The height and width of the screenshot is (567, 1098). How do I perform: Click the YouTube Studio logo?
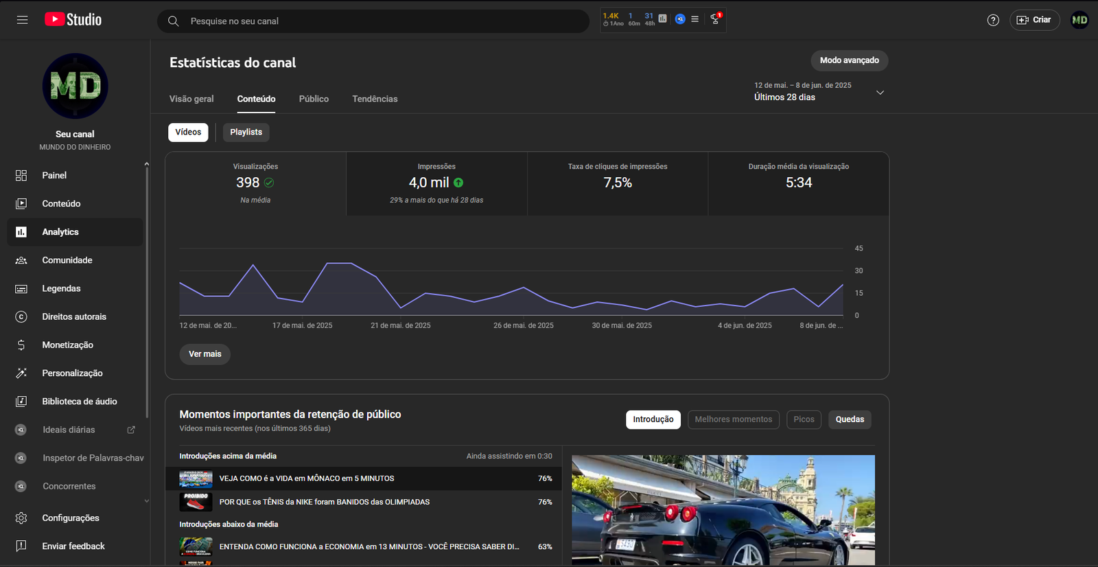73,20
